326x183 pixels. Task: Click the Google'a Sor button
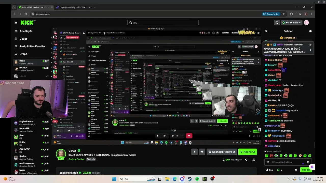pos(271,14)
